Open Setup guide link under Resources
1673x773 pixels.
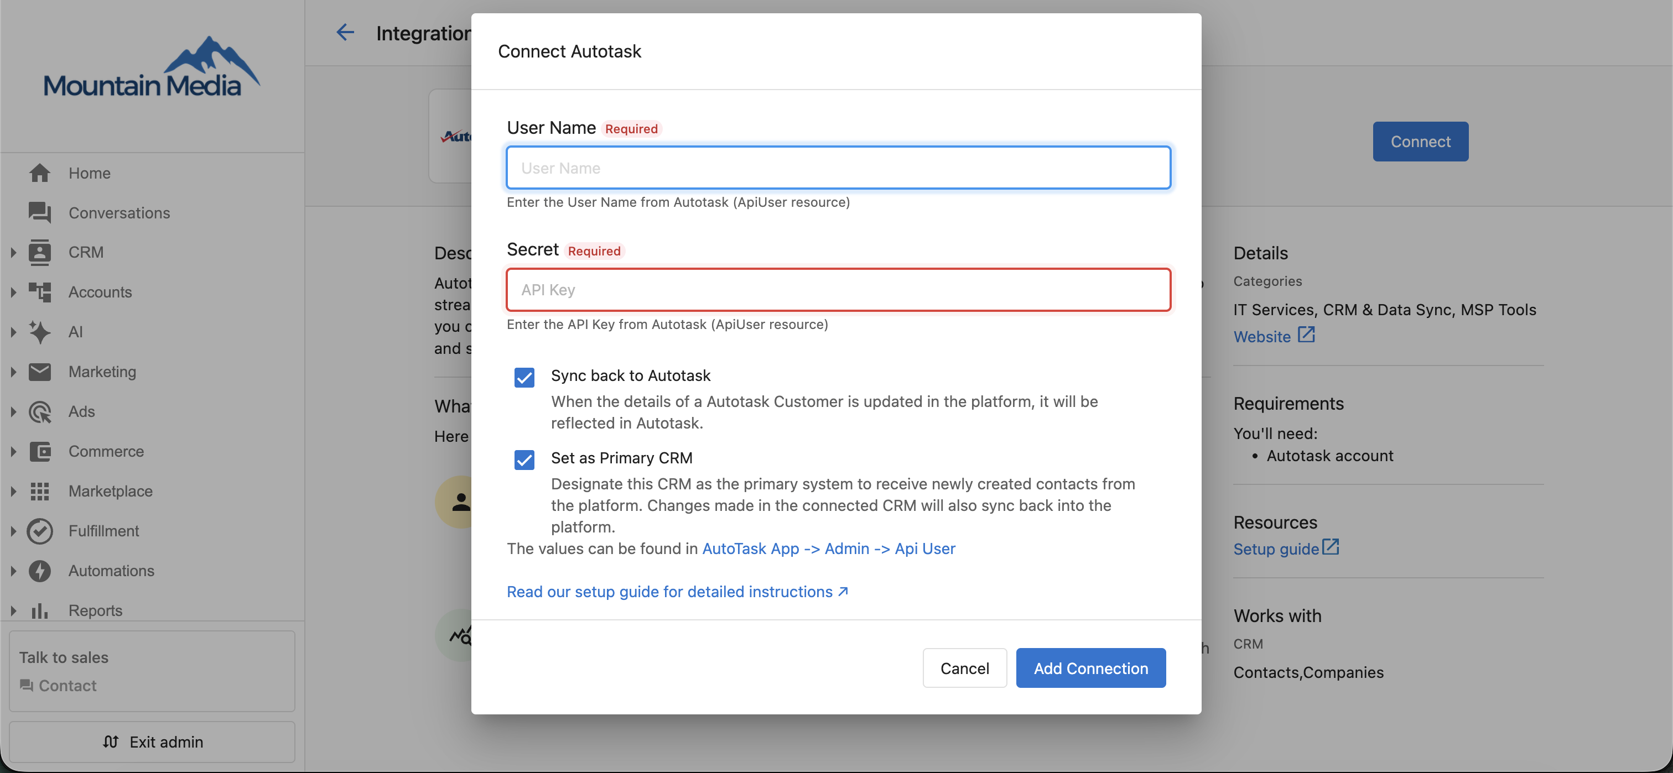pos(1276,549)
